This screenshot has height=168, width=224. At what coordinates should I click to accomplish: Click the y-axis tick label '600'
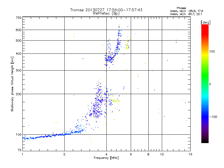tap(19, 30)
